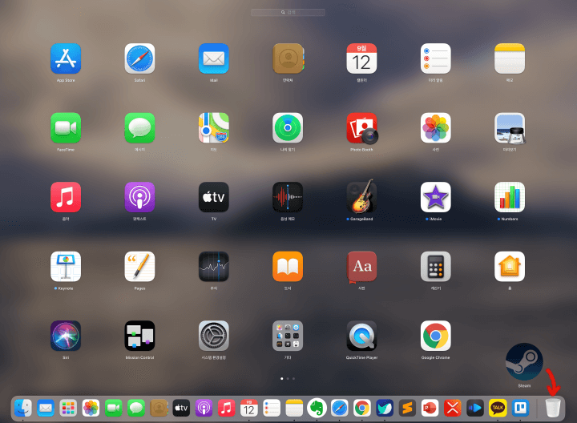Open the purple Podcasts app in Launchpad grid
This screenshot has width=577, height=423.
coord(139,197)
